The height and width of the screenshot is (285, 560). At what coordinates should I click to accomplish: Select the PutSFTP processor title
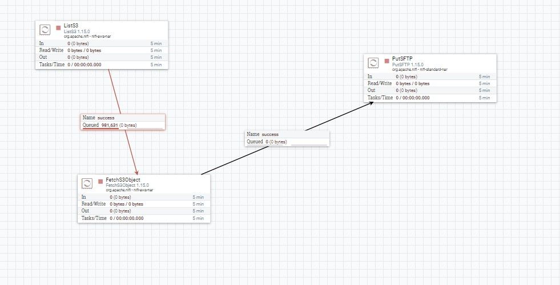pyautogui.click(x=402, y=59)
